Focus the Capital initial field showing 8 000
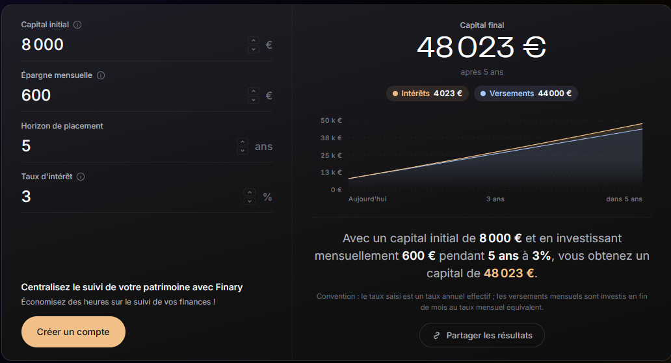 133,44
